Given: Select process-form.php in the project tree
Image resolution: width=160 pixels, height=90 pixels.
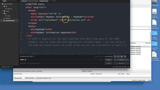Looking at the screenshot, I should [x=10, y=20].
